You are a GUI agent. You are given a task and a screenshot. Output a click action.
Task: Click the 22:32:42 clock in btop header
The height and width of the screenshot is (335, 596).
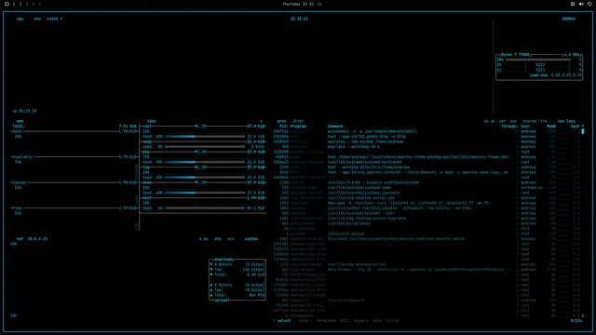(299, 19)
